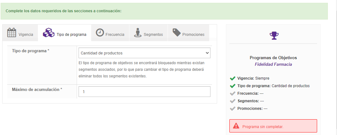337x135 pixels.
Task: Click the price tag Promociones icon
Action: pyautogui.click(x=176, y=32)
